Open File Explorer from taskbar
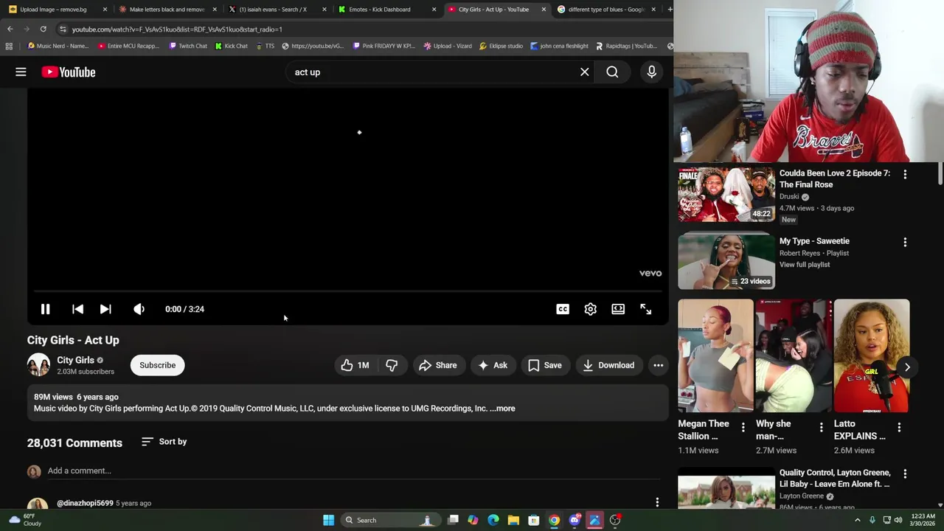This screenshot has width=944, height=531. pyautogui.click(x=513, y=520)
